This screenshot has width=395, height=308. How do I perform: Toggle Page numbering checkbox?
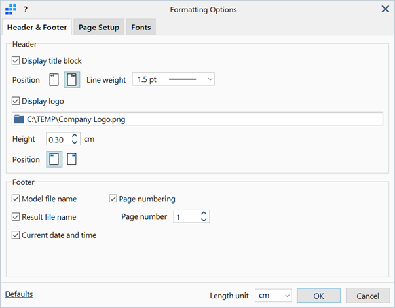coord(113,199)
